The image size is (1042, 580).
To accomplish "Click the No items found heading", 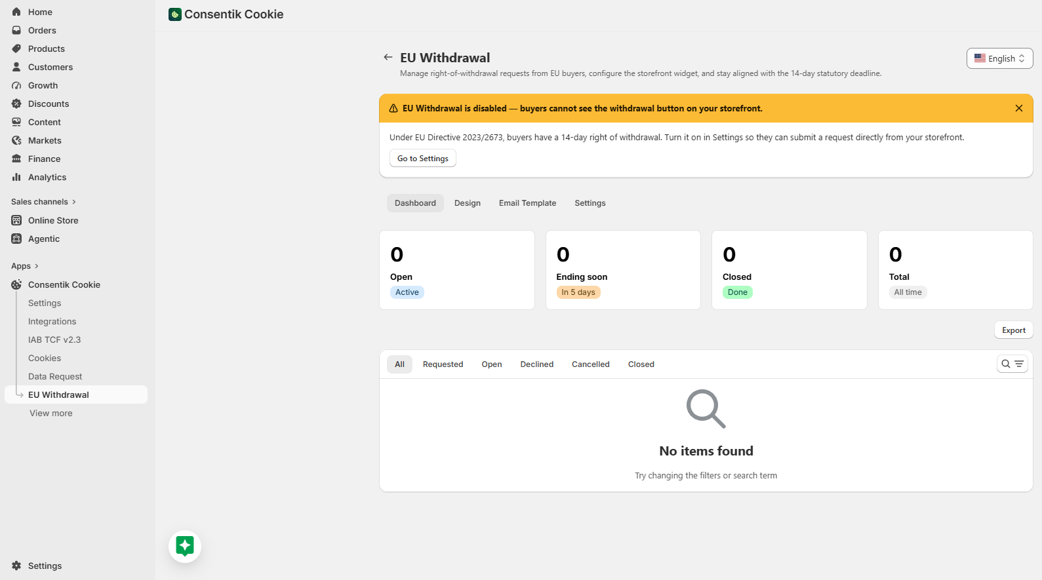I will (x=706, y=451).
